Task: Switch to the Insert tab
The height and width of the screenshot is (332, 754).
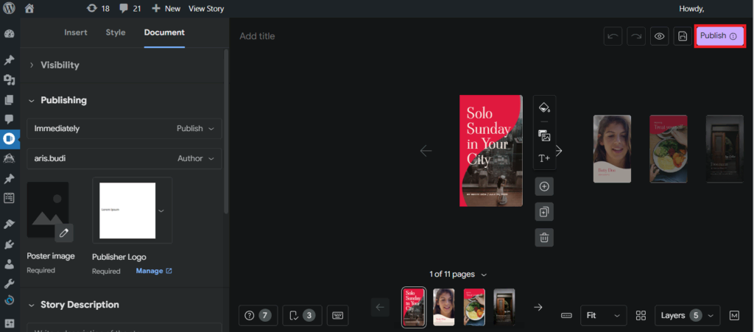Action: click(x=76, y=32)
